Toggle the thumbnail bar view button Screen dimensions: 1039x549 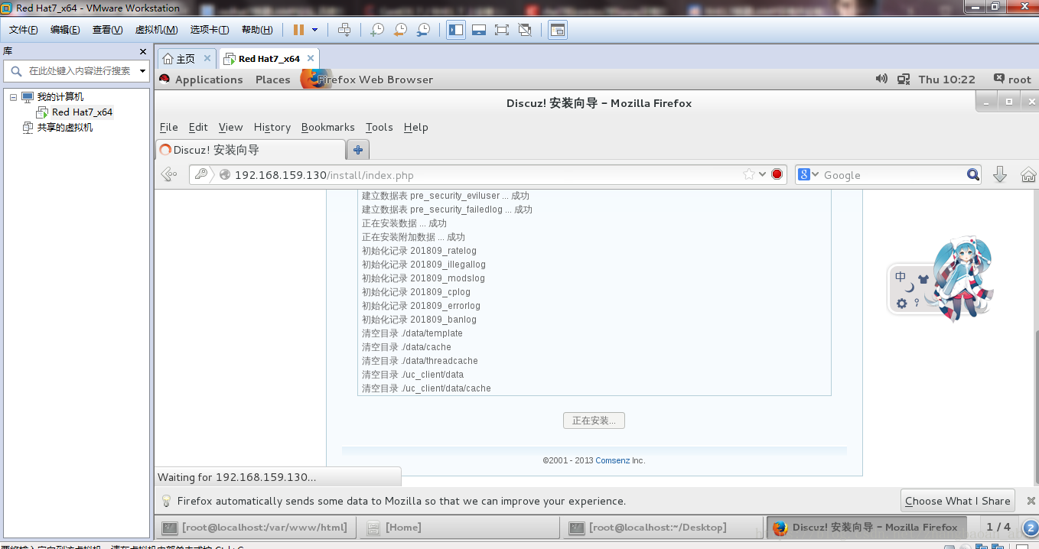(479, 30)
